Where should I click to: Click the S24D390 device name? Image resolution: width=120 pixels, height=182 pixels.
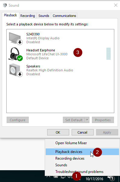click(33, 34)
